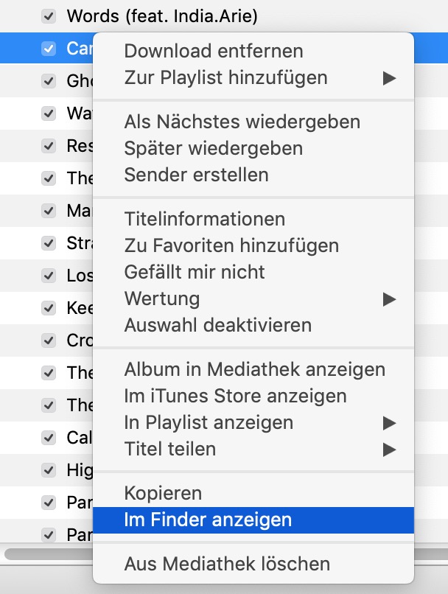Click the horizontal scrollbar below the track list
This screenshot has width=448, height=594.
pyautogui.click(x=44, y=552)
